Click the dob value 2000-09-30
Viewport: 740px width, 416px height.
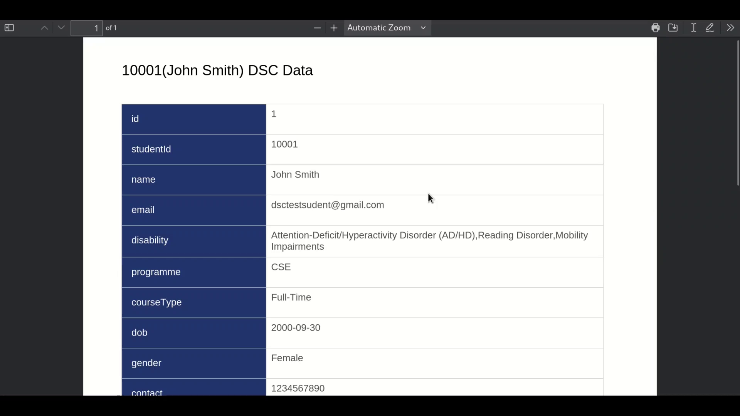coord(296,328)
